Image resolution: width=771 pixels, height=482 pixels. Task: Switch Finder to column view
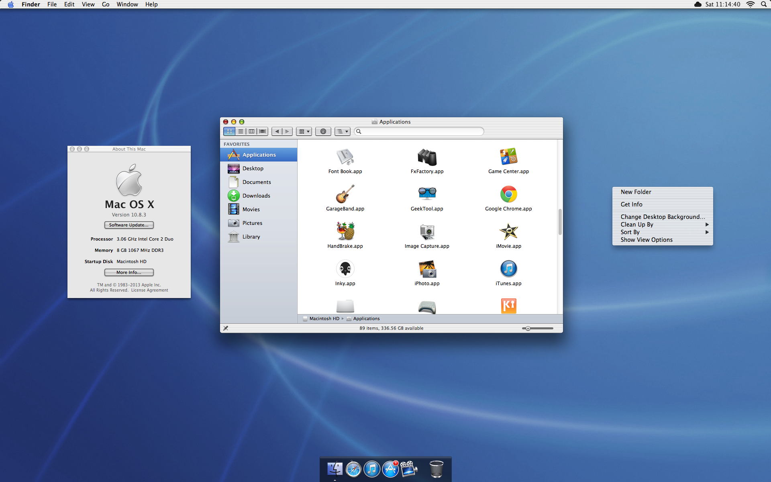[251, 131]
